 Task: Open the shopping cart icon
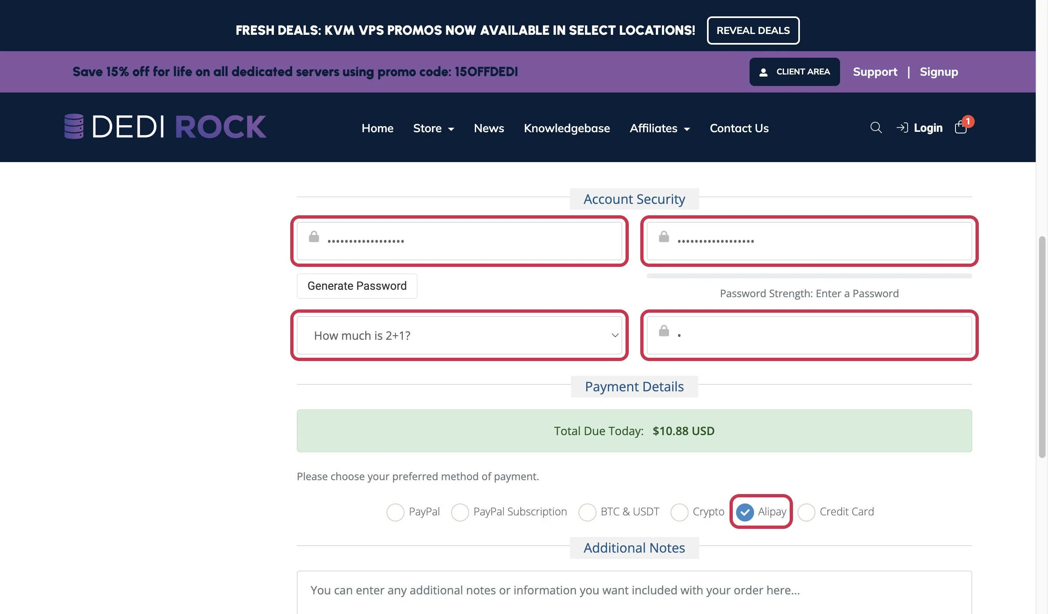click(x=961, y=127)
